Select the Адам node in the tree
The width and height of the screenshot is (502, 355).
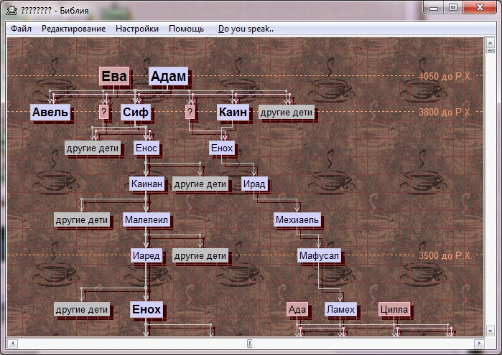click(168, 77)
